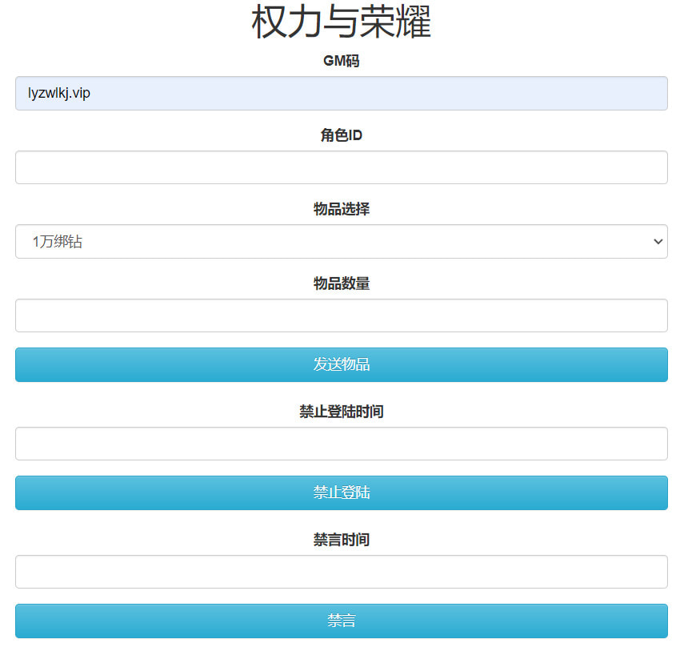Click the 角色ID label
The width and height of the screenshot is (688, 647).
[341, 135]
